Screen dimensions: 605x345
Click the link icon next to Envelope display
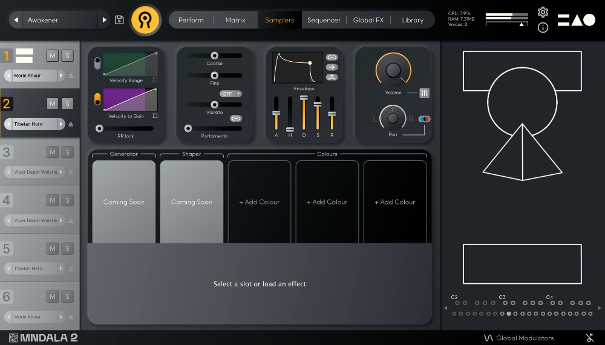(332, 57)
